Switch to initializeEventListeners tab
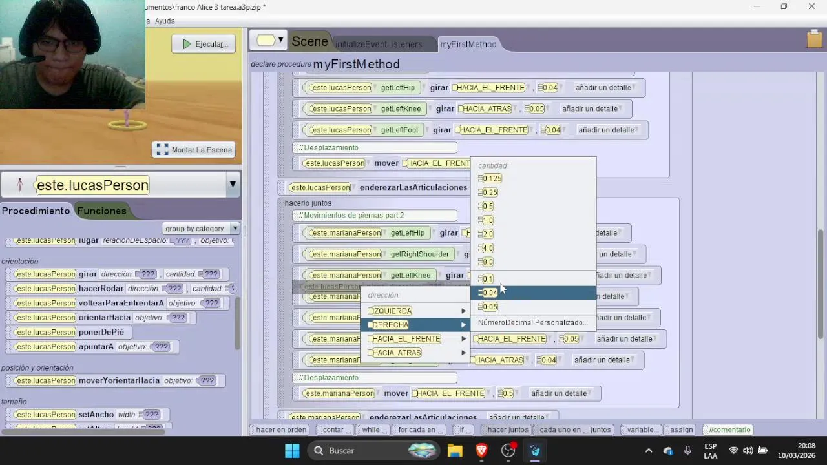 point(379,44)
